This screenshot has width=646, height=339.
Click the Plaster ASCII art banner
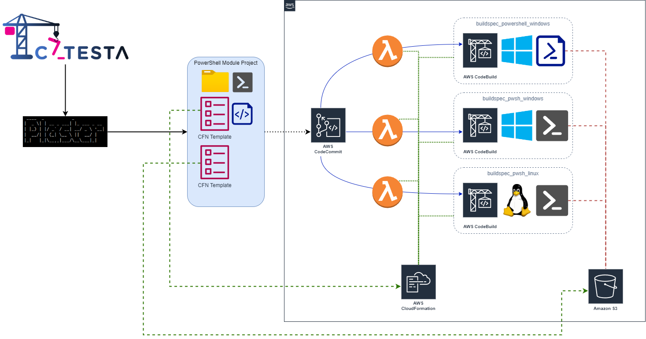(x=65, y=132)
